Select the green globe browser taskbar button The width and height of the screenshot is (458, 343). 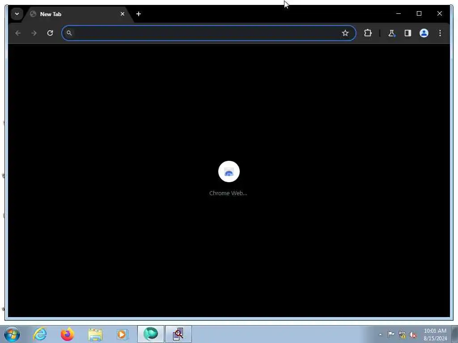tap(151, 334)
